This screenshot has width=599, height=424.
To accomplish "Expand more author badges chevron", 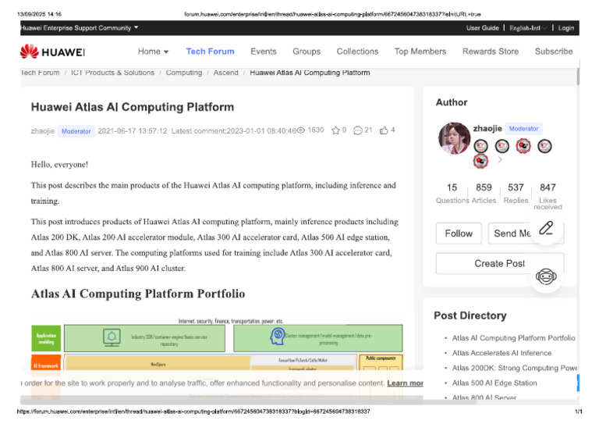I will [500, 160].
